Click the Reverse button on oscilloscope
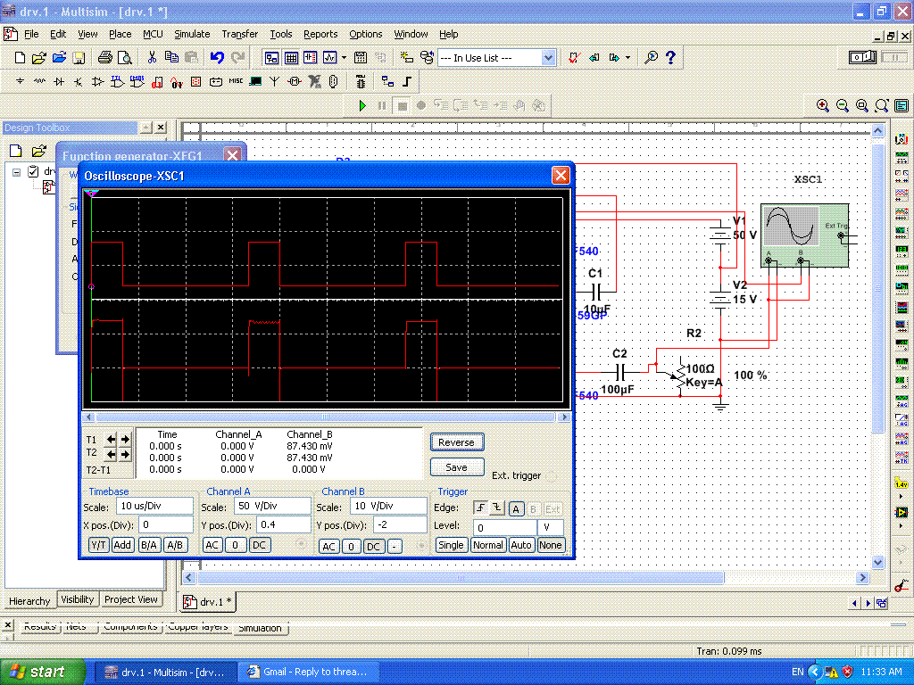The image size is (914, 685). 456,442
